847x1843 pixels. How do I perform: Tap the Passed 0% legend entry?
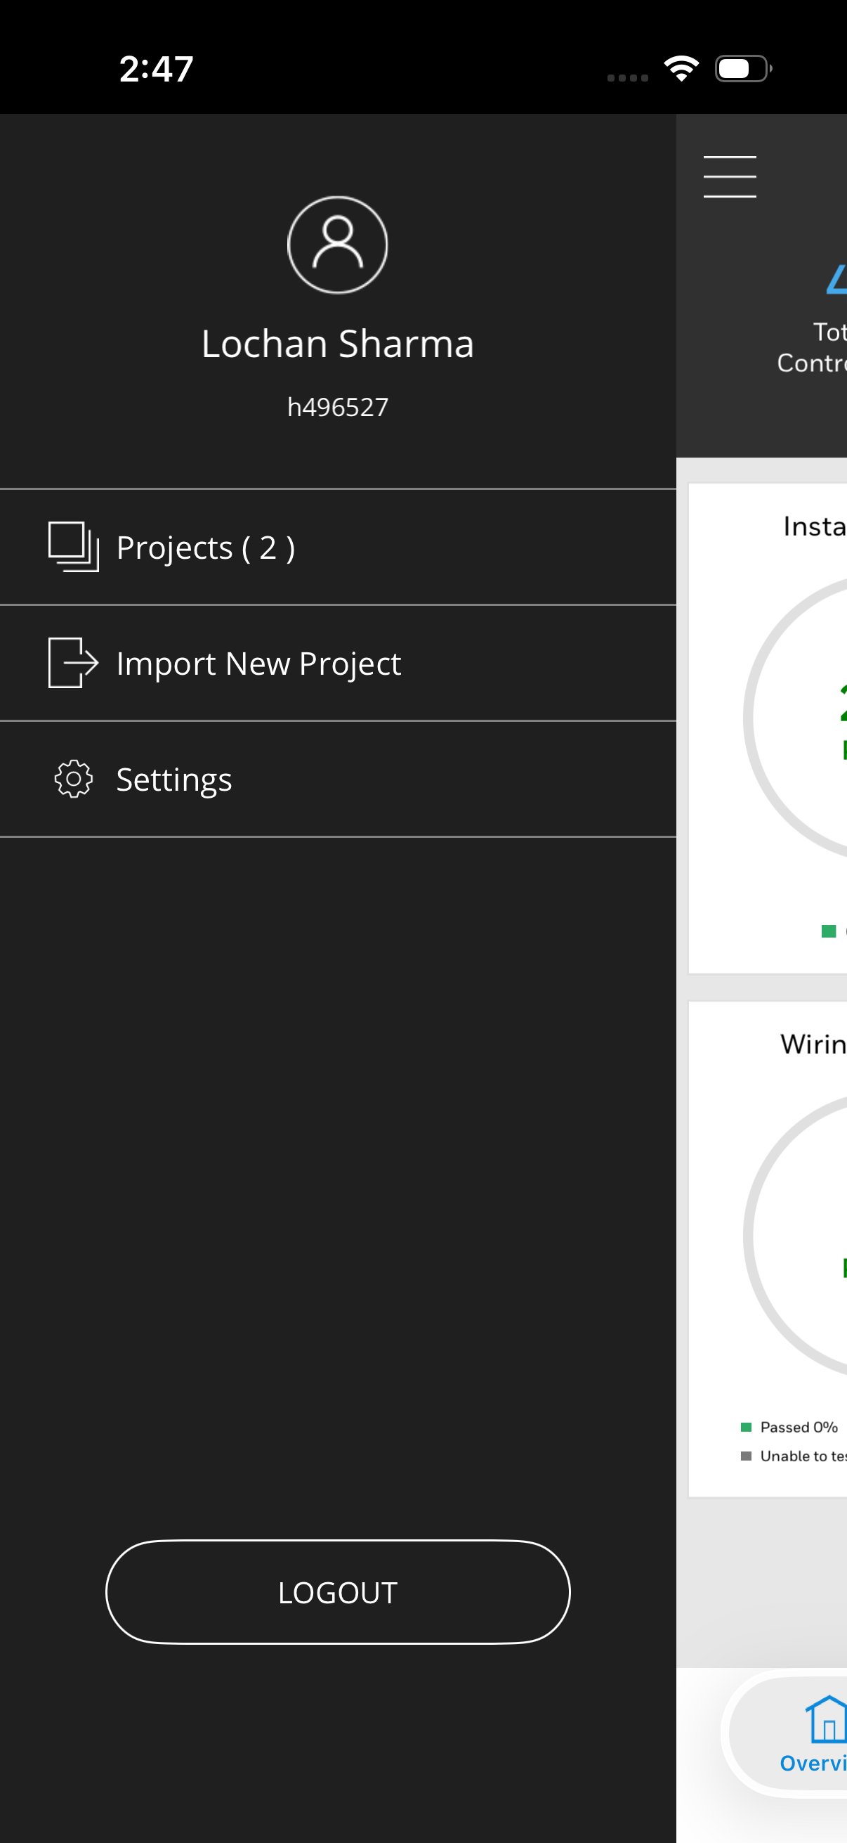click(789, 1428)
